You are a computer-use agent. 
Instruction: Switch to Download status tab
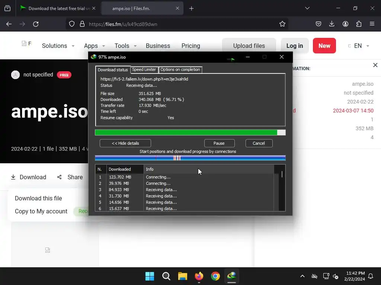113,70
